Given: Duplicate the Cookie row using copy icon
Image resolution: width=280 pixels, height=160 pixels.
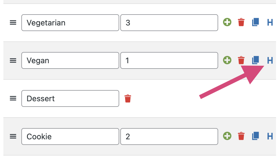Looking at the screenshot, I should coord(255,136).
